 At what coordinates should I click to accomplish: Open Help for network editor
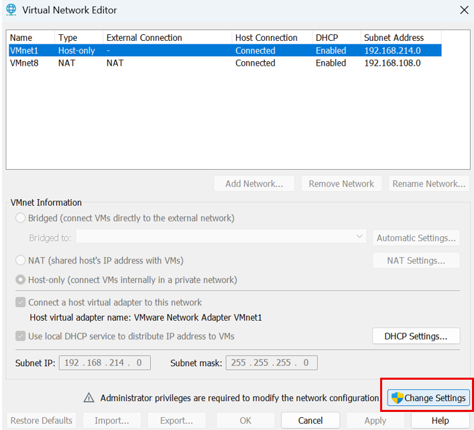(440, 421)
